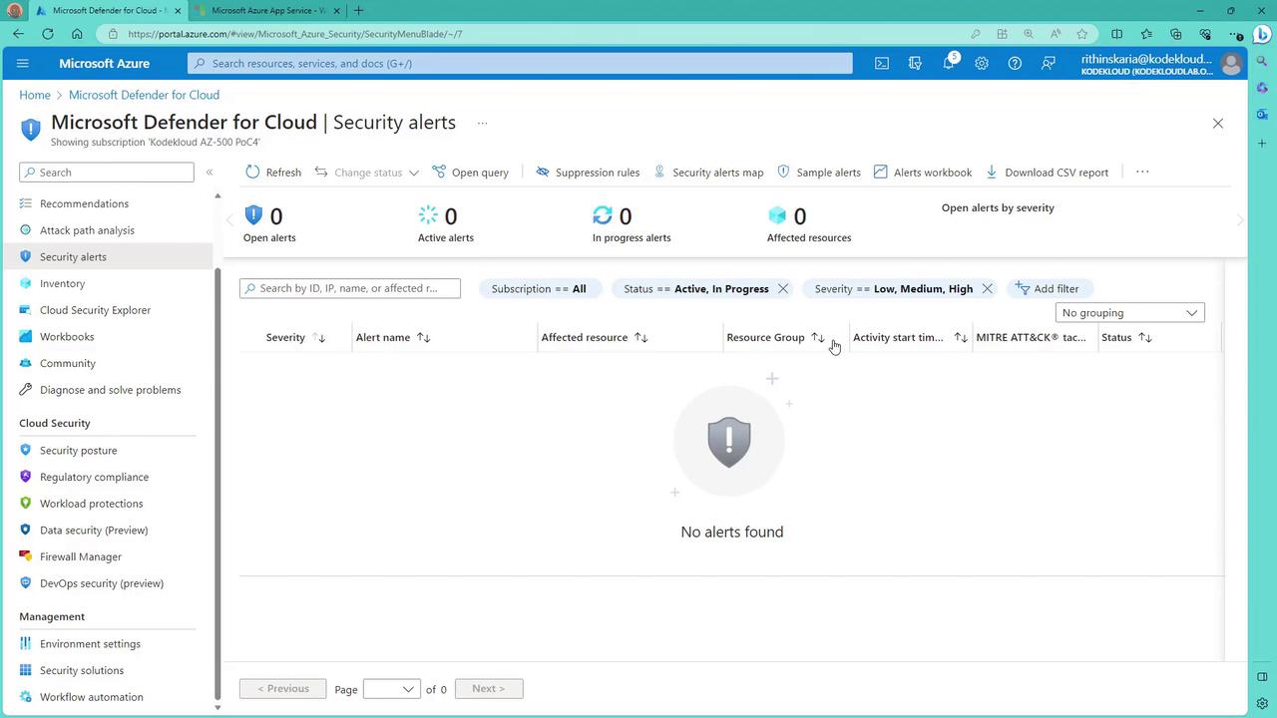Click Download CSV report

1047,172
